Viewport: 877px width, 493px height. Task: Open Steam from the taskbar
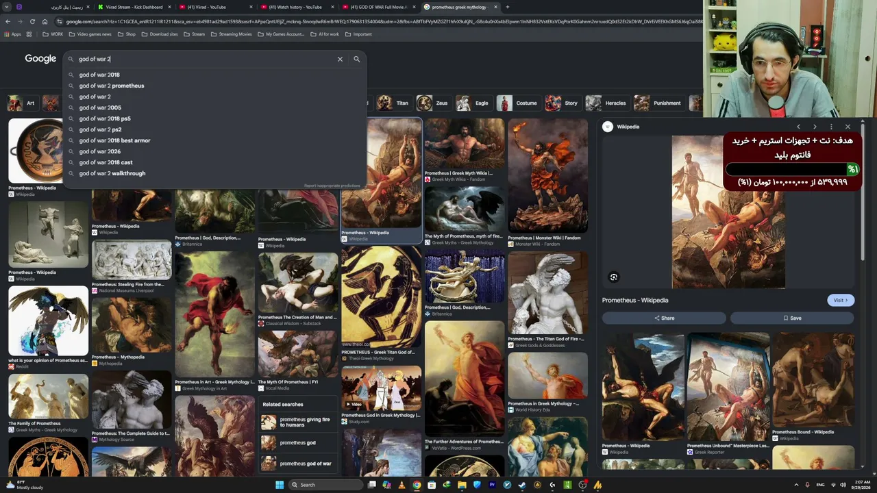(522, 485)
